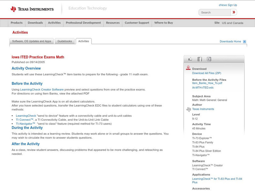Open the Products menu
The width and height of the screenshot is (255, 191).
click(x=16, y=23)
